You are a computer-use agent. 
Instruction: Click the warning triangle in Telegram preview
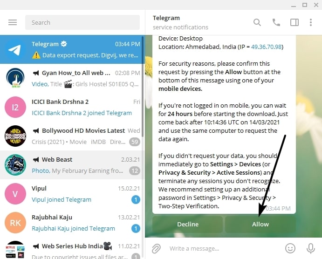[x=36, y=55]
